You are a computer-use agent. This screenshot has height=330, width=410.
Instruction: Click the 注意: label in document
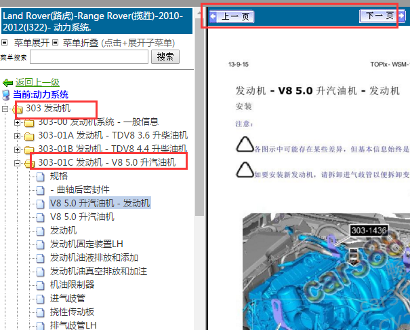(x=244, y=124)
